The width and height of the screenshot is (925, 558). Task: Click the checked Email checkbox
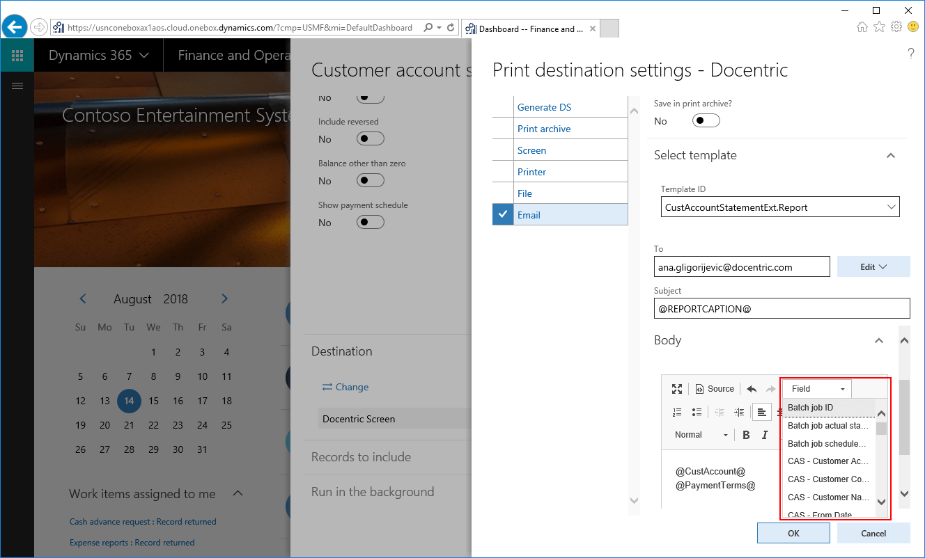[502, 215]
